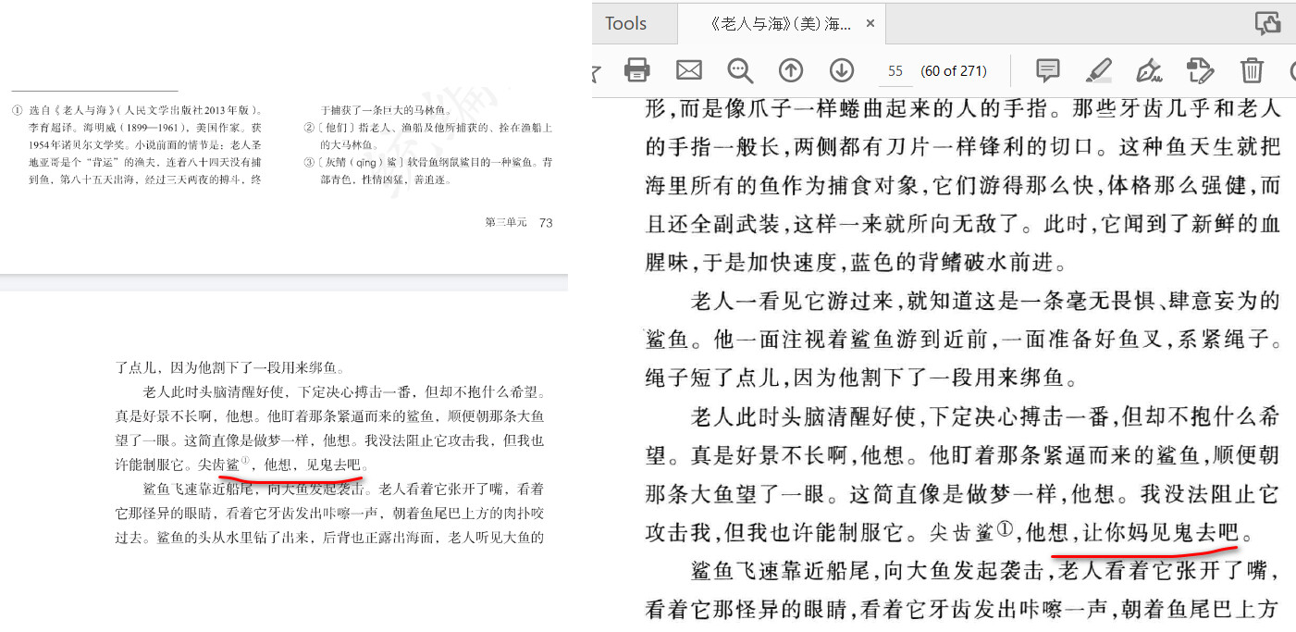Open the share feedback icon at top right
Screen dimensions: 1296x632
[x=1267, y=23]
